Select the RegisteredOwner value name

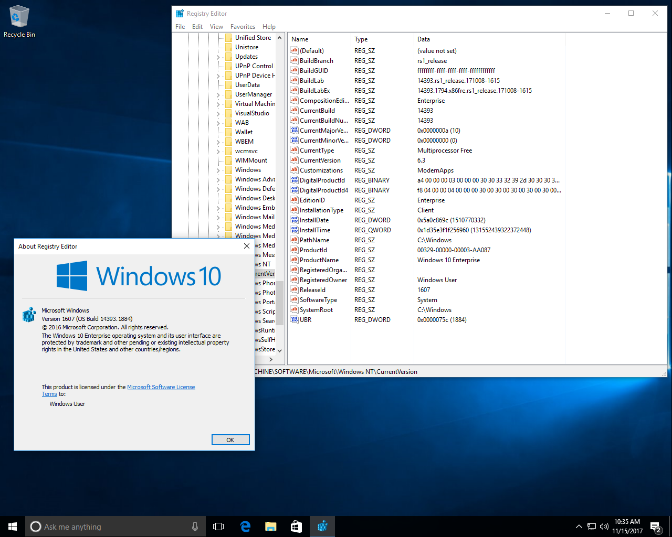(323, 280)
